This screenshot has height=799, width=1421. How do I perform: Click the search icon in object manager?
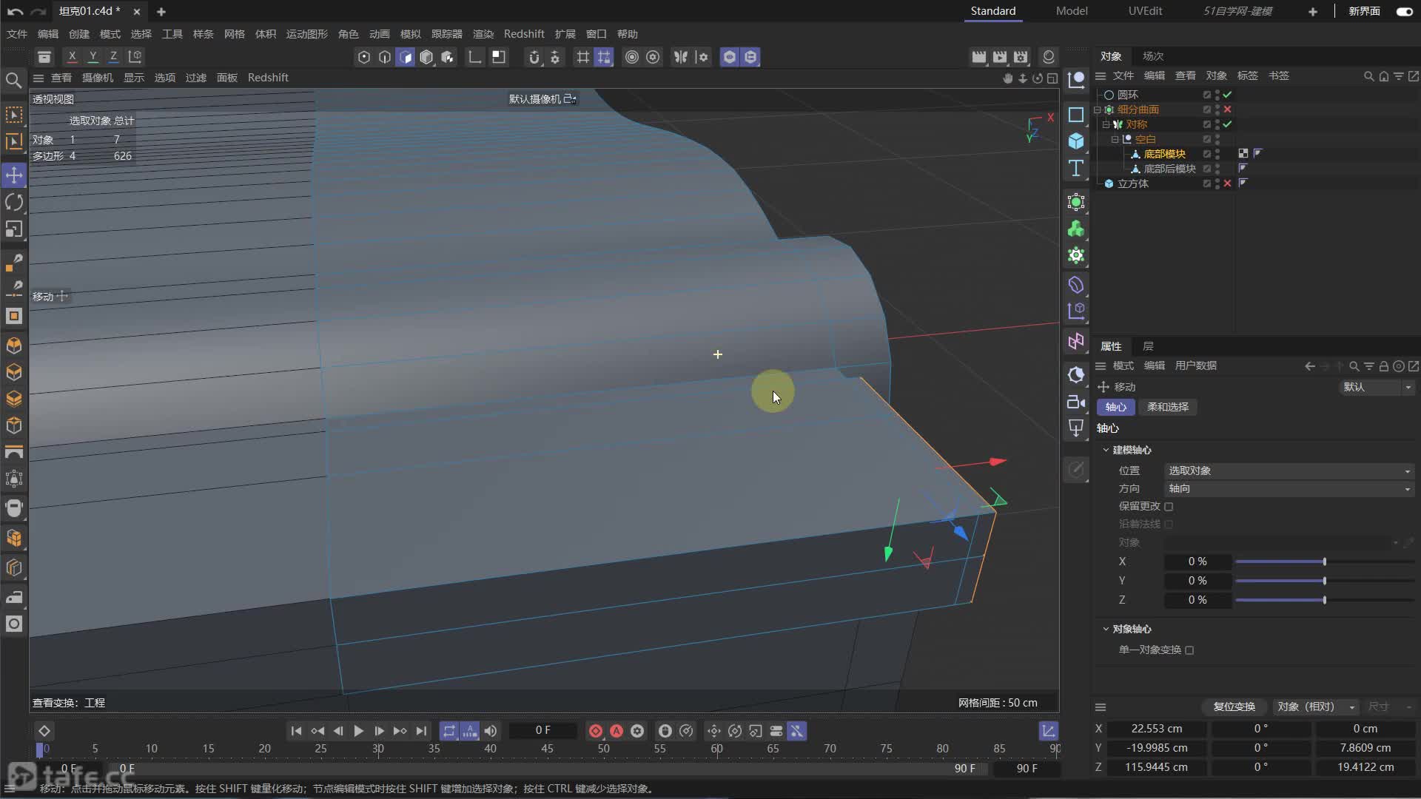pyautogui.click(x=1369, y=76)
